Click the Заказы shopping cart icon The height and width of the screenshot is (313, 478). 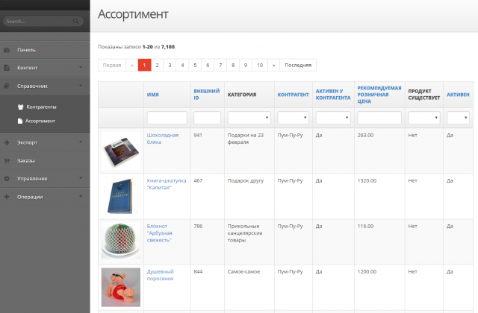(7, 160)
